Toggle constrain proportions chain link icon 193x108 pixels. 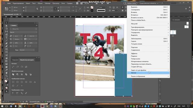click(x=37, y=9)
